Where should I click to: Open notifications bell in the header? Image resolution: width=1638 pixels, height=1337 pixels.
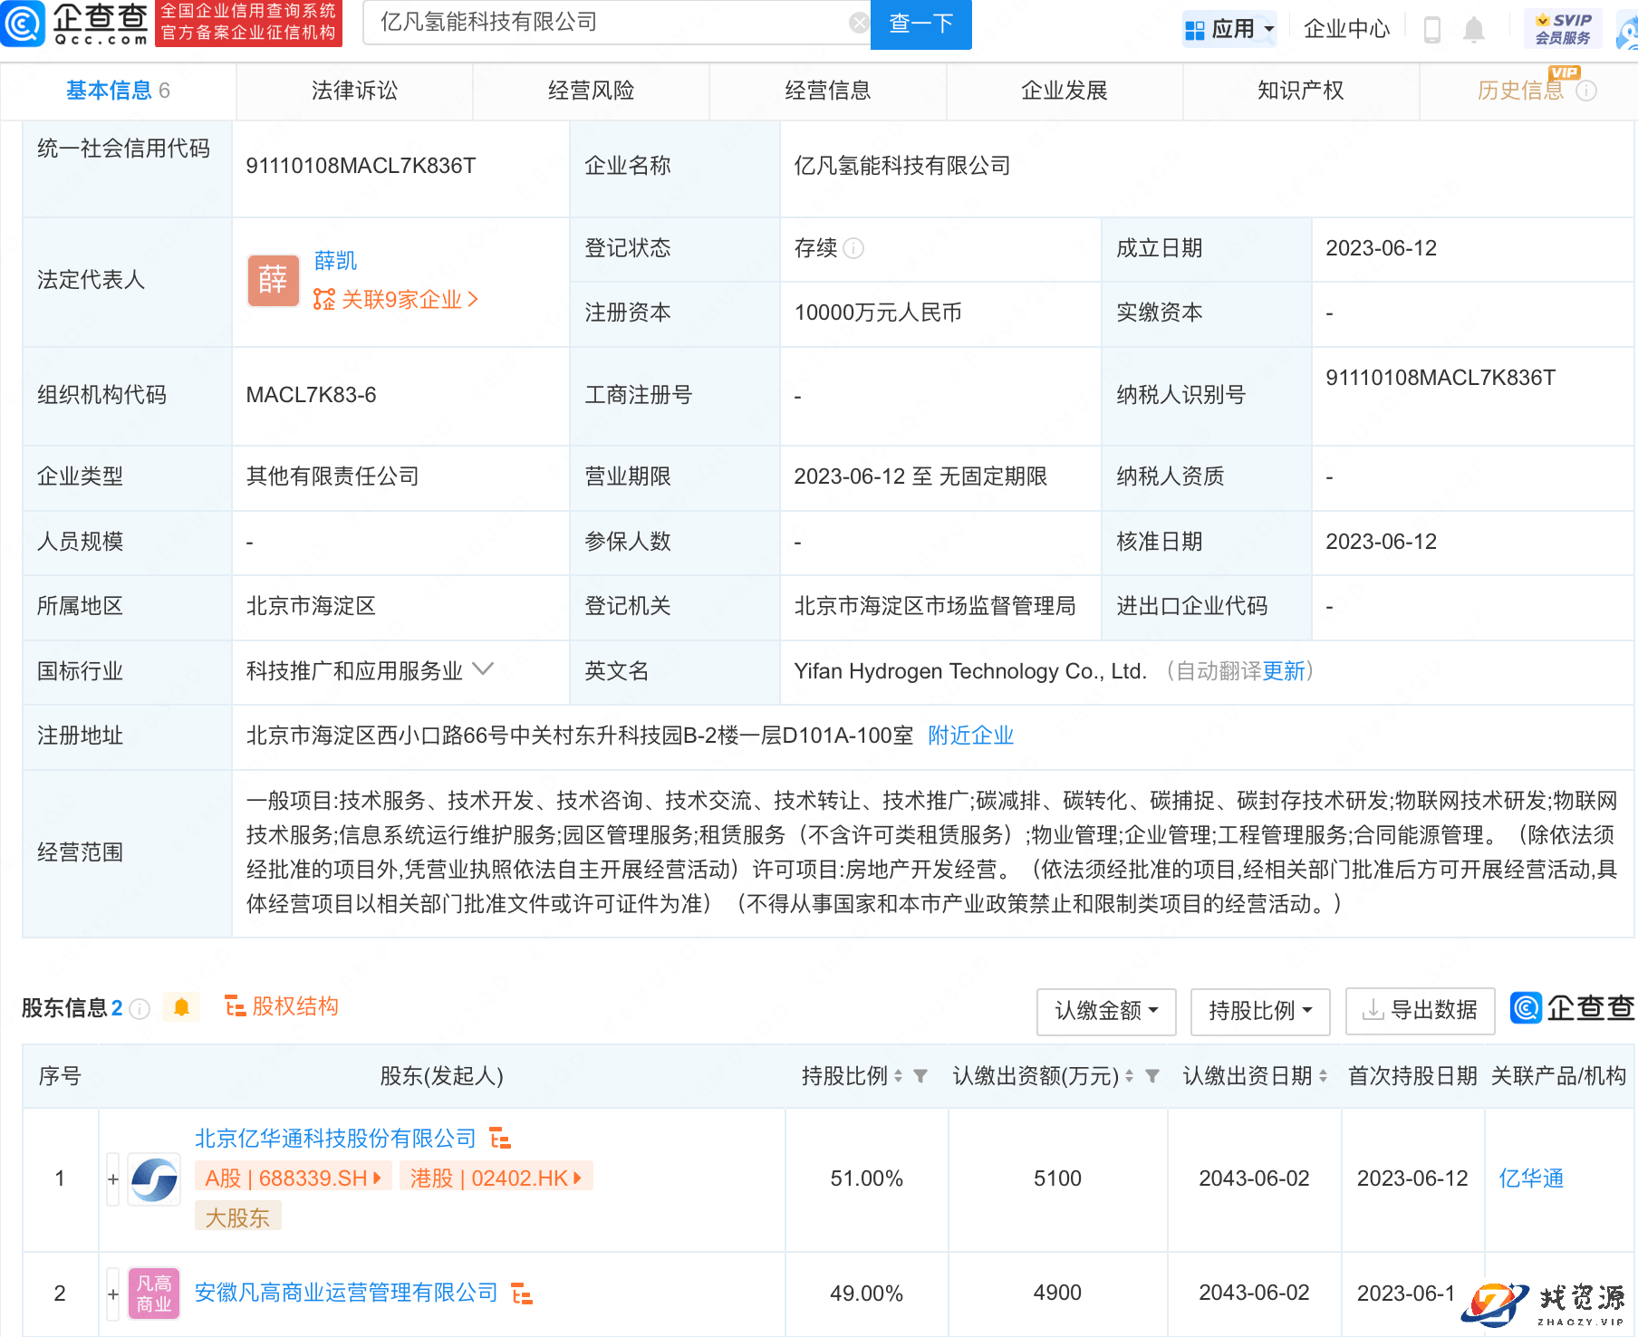[1474, 30]
